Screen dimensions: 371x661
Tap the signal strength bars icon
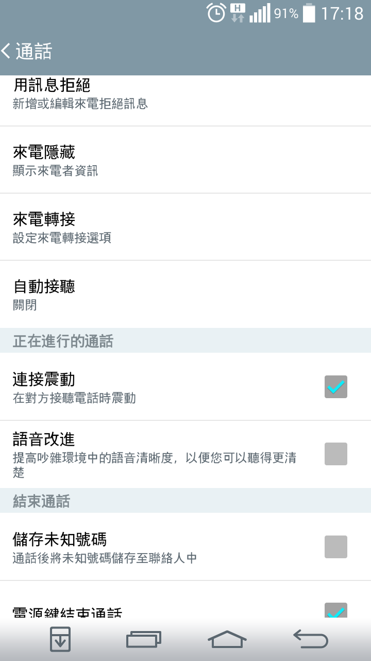click(x=260, y=13)
